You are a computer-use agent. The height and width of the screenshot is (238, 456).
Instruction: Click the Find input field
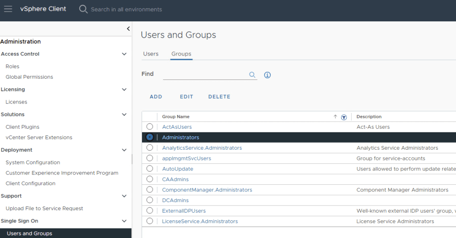pyautogui.click(x=204, y=75)
